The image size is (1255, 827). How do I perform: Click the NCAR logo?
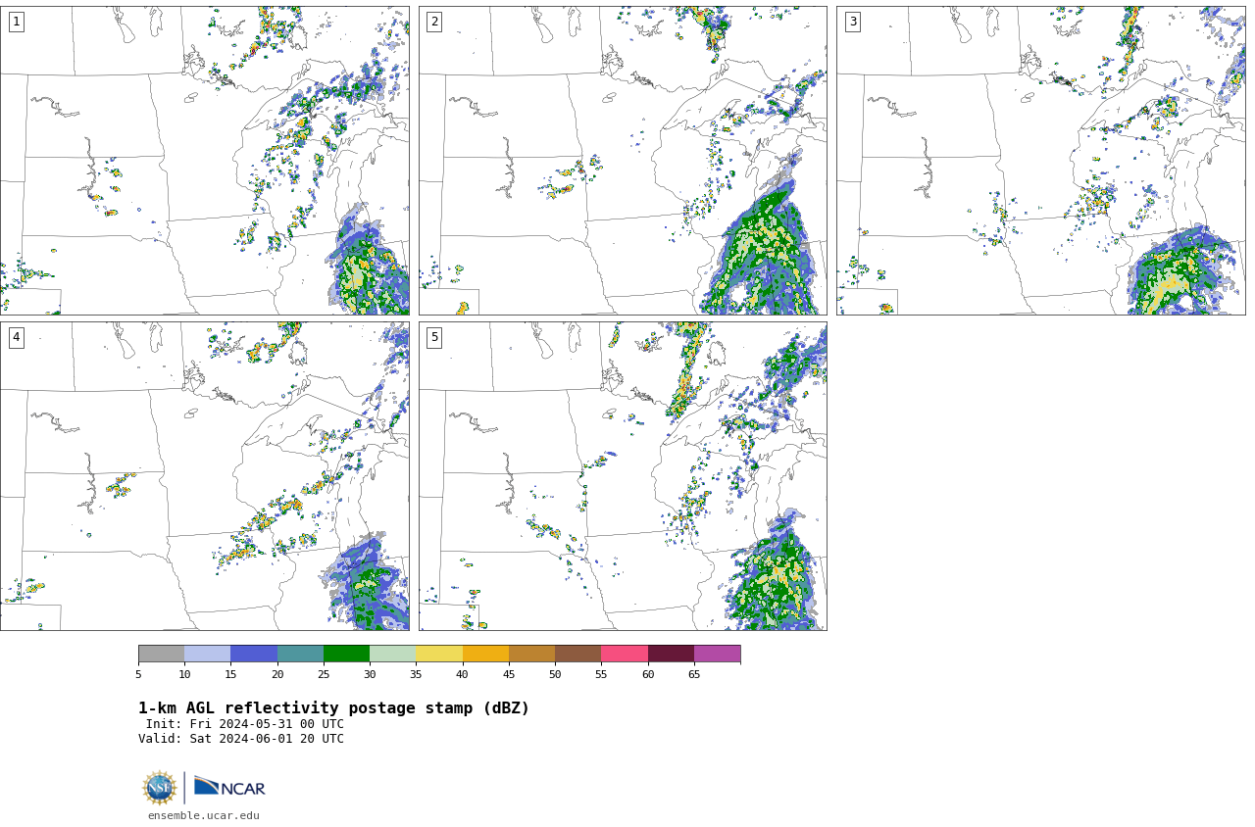[229, 787]
